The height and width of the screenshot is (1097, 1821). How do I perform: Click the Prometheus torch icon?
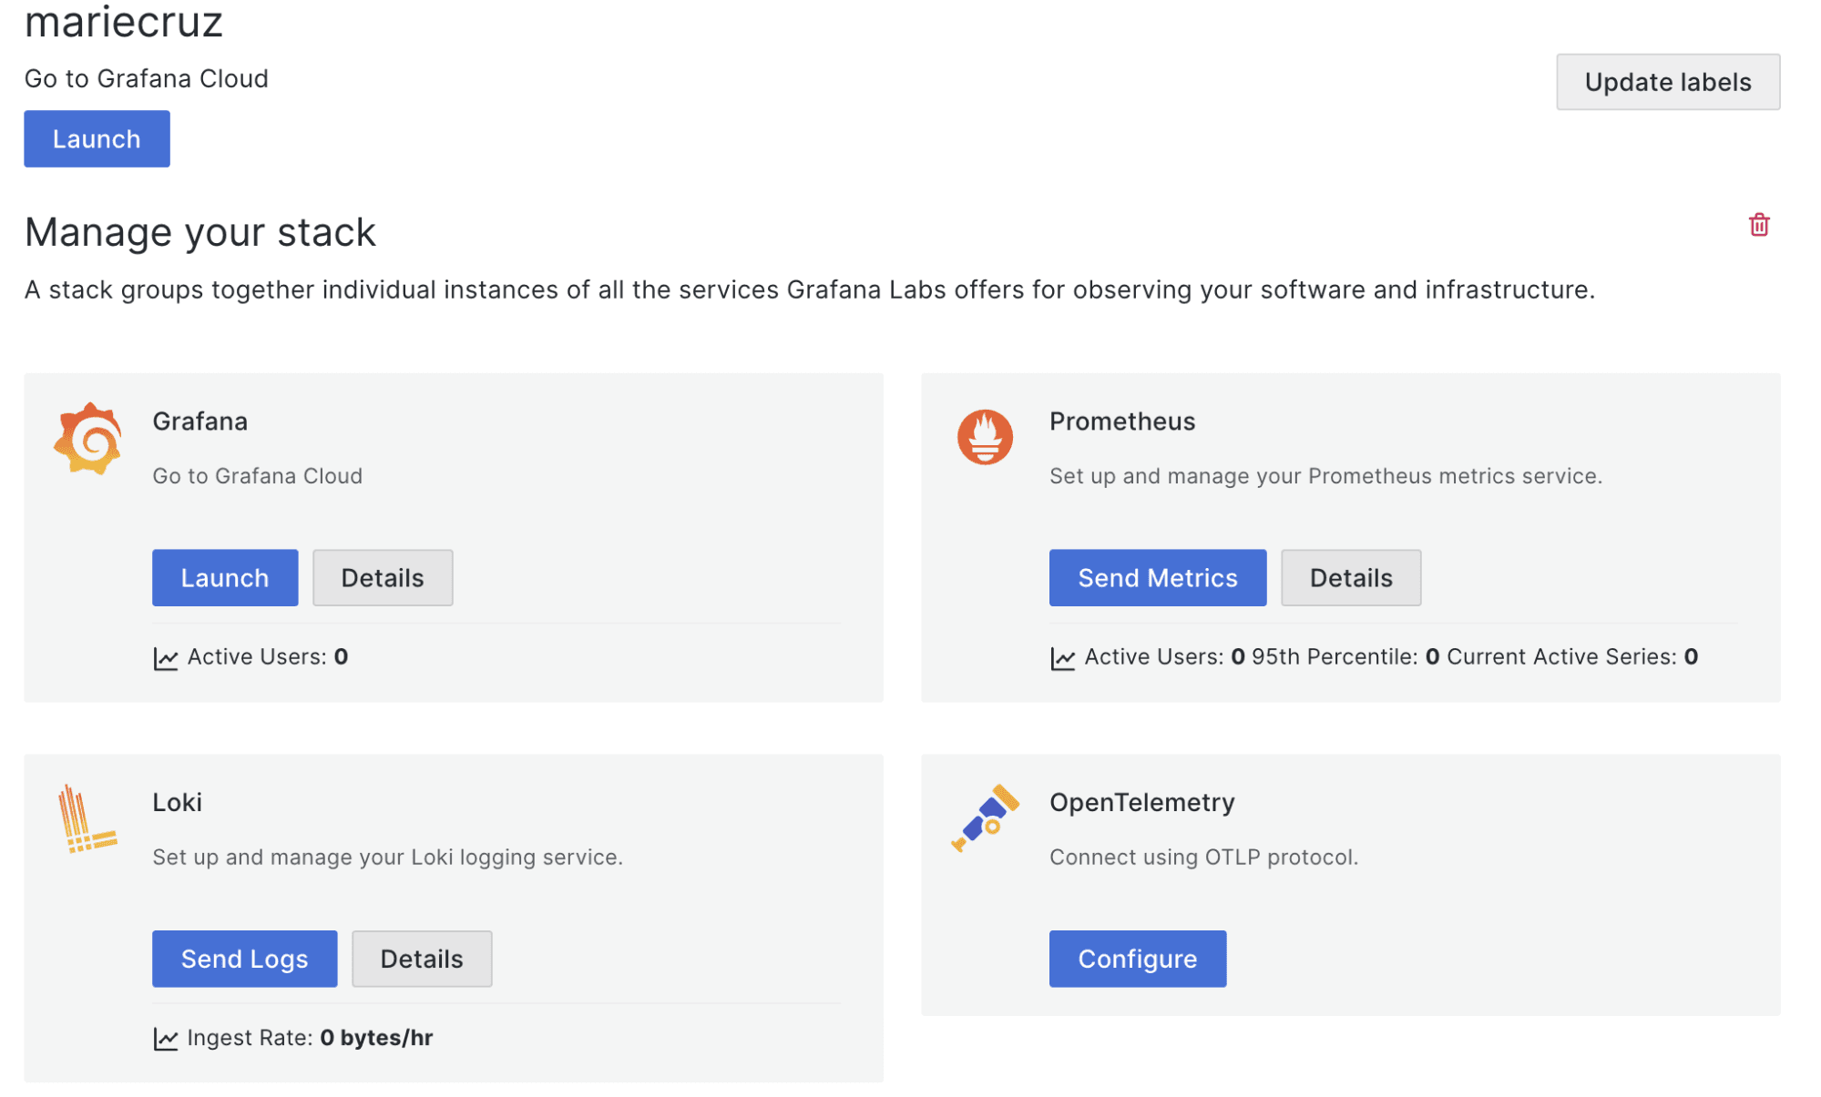click(984, 438)
